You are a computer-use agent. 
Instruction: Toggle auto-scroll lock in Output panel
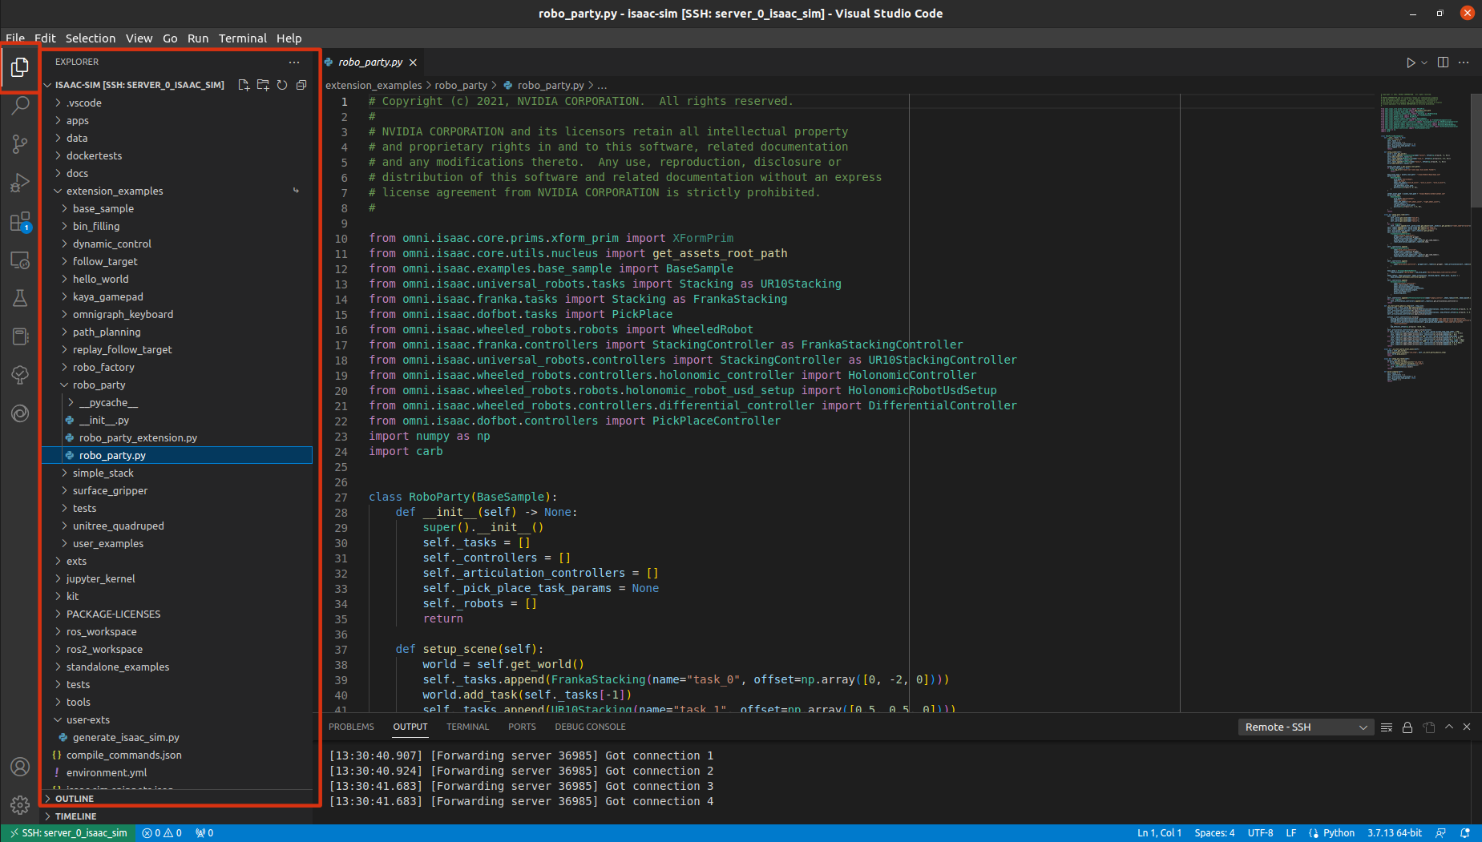coord(1407,727)
